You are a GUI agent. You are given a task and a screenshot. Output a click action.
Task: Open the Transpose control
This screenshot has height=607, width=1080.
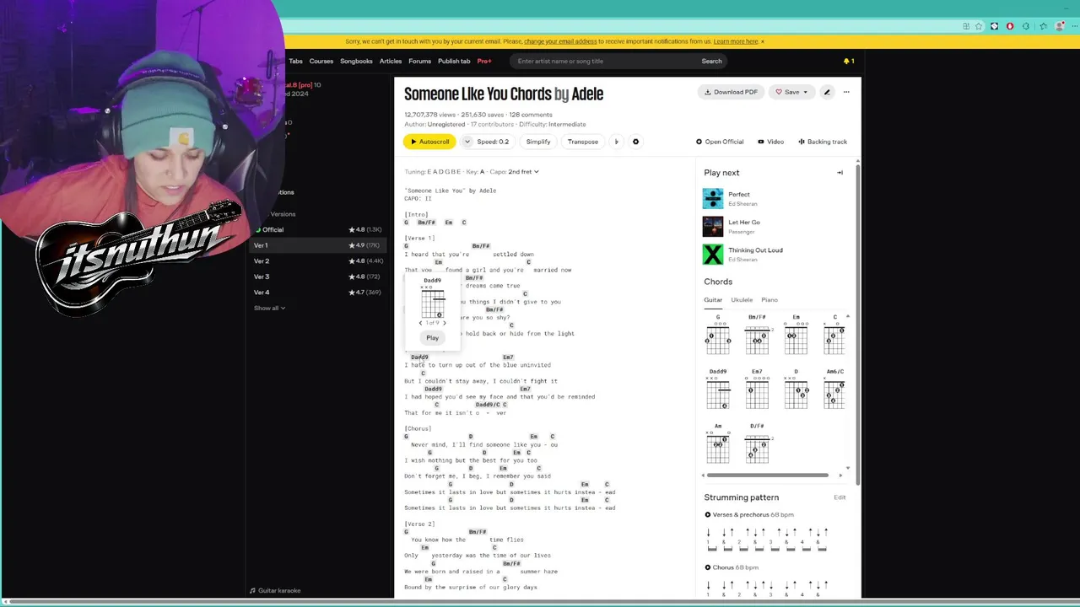click(582, 142)
